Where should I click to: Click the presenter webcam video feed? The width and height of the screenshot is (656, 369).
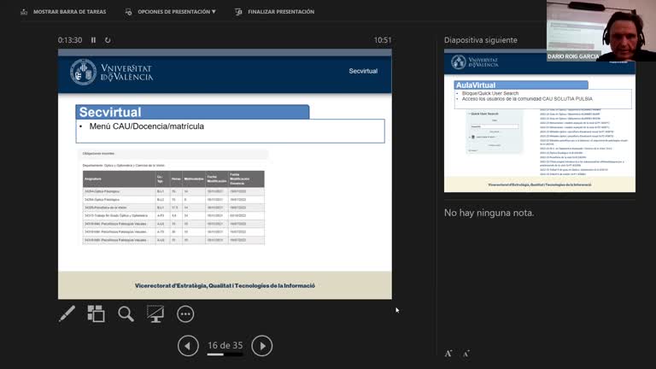tap(600, 31)
